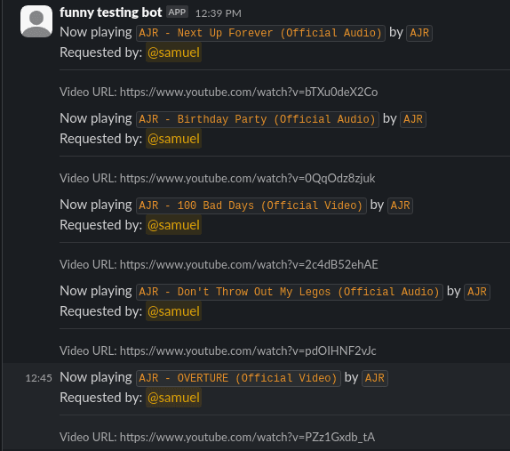Open @samuel mention under Birthday Party
Viewport: 510px width, 451px height.
[x=173, y=139]
